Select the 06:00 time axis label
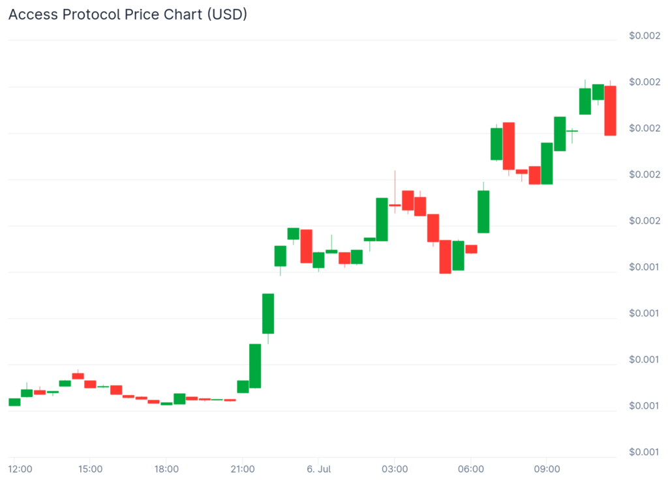 [471, 469]
